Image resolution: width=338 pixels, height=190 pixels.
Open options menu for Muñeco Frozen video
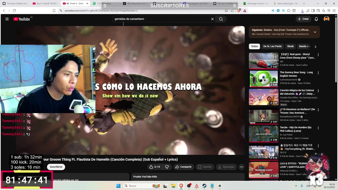(x=318, y=110)
